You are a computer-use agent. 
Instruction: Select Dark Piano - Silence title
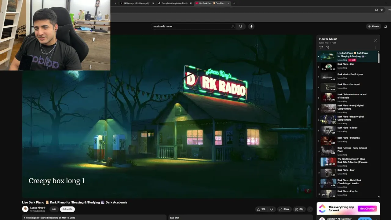pyautogui.click(x=347, y=128)
